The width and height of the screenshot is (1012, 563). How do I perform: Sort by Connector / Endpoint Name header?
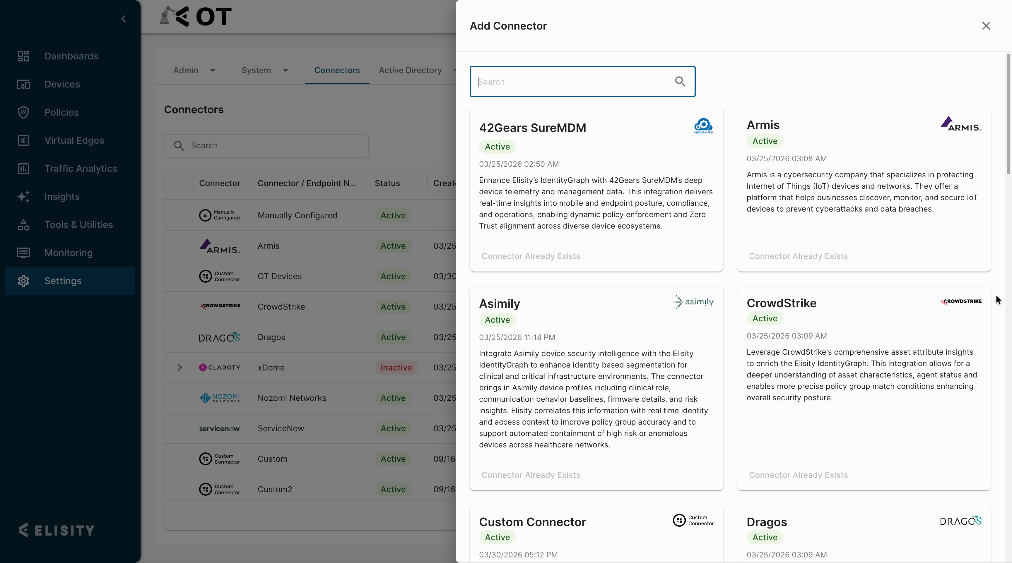(306, 183)
